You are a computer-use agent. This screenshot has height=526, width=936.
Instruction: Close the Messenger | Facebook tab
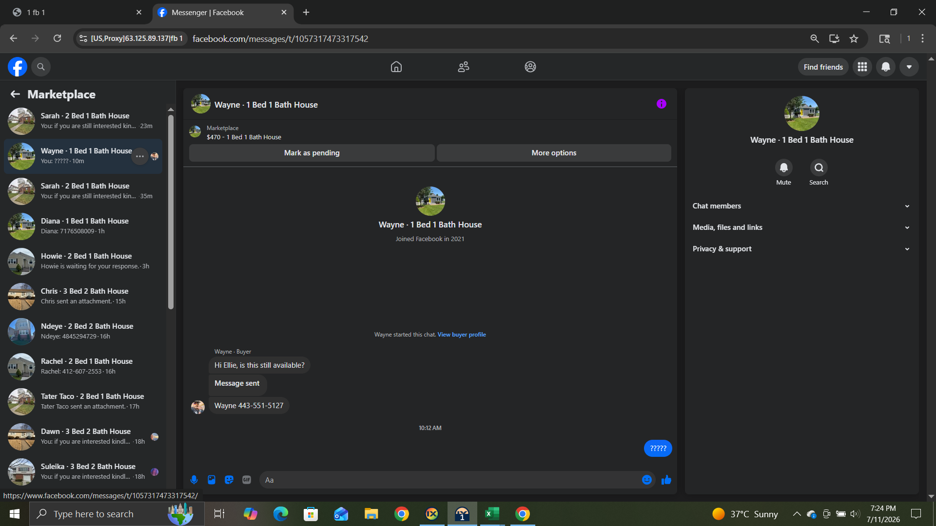pyautogui.click(x=284, y=13)
